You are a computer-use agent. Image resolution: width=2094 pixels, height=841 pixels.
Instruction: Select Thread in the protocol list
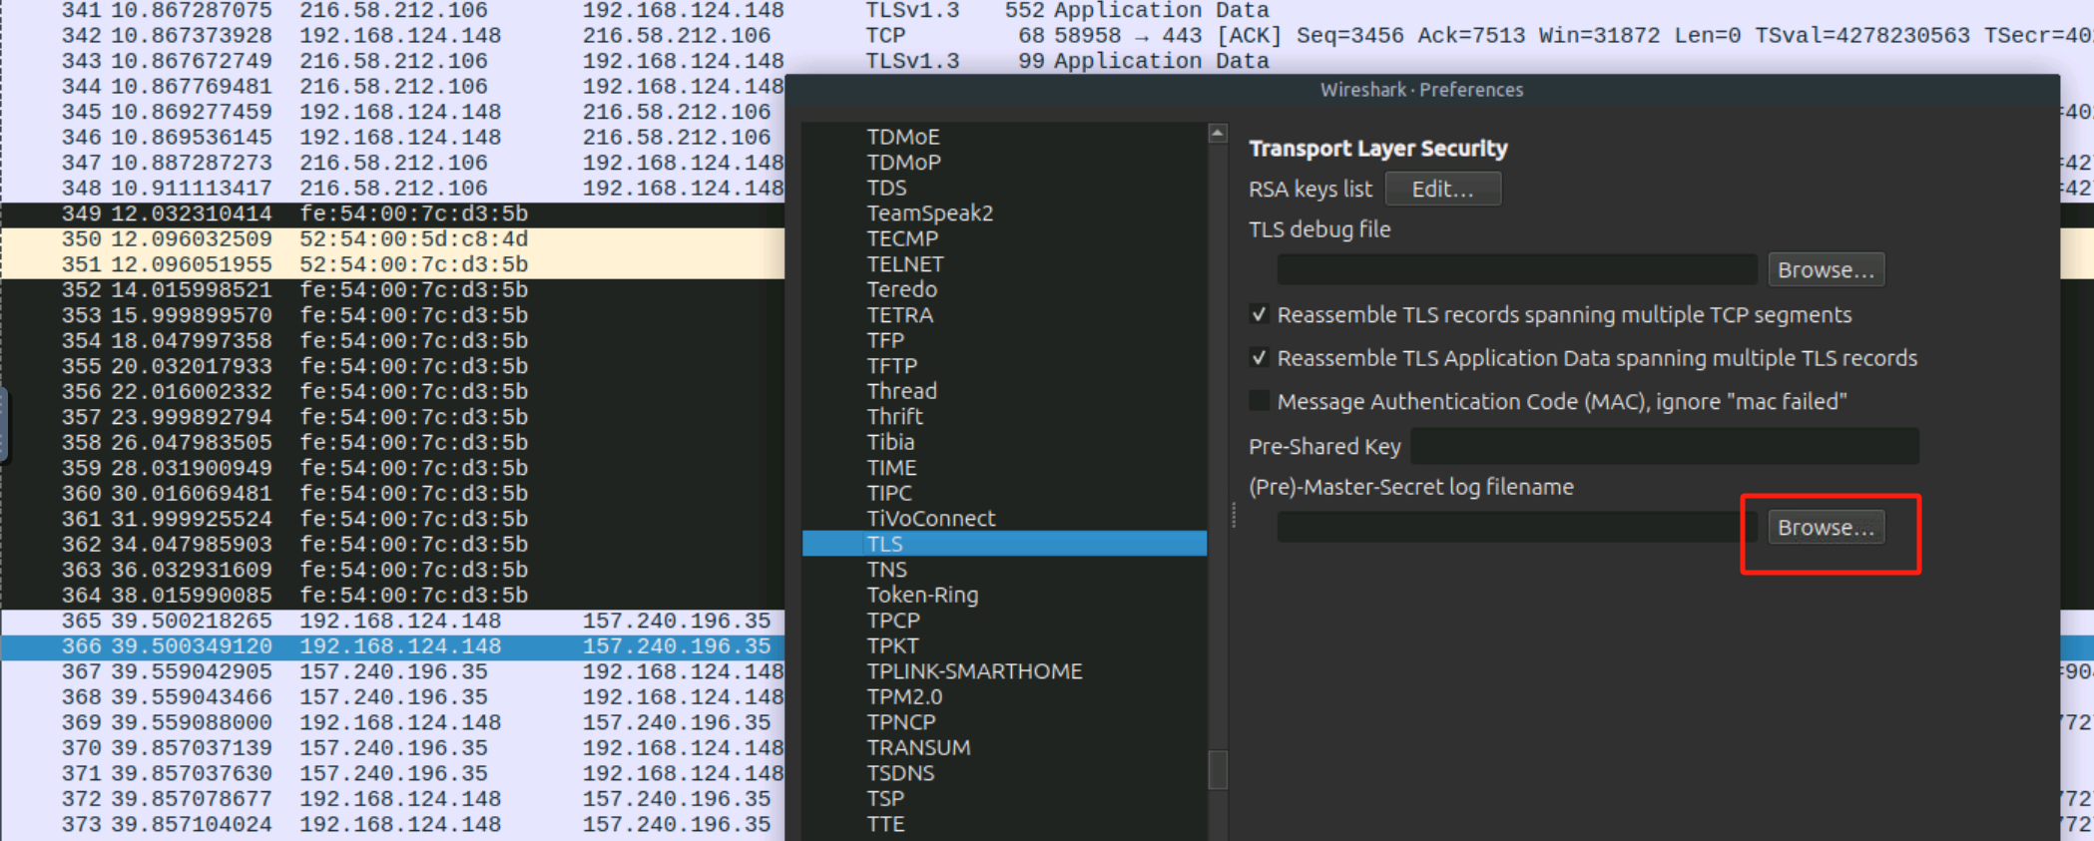point(1004,391)
